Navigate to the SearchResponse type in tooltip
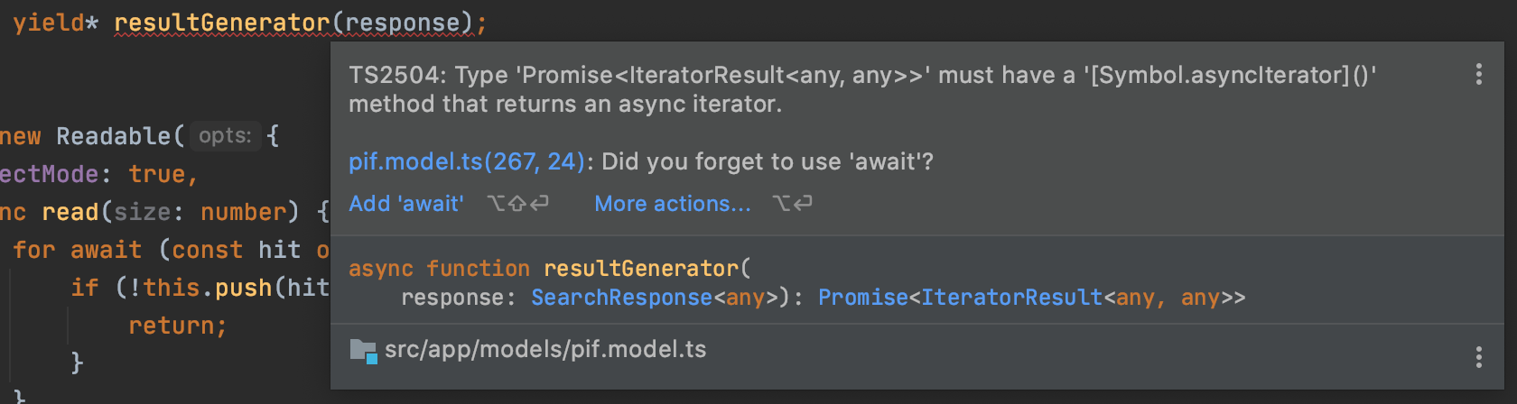The image size is (1517, 404). 621,298
